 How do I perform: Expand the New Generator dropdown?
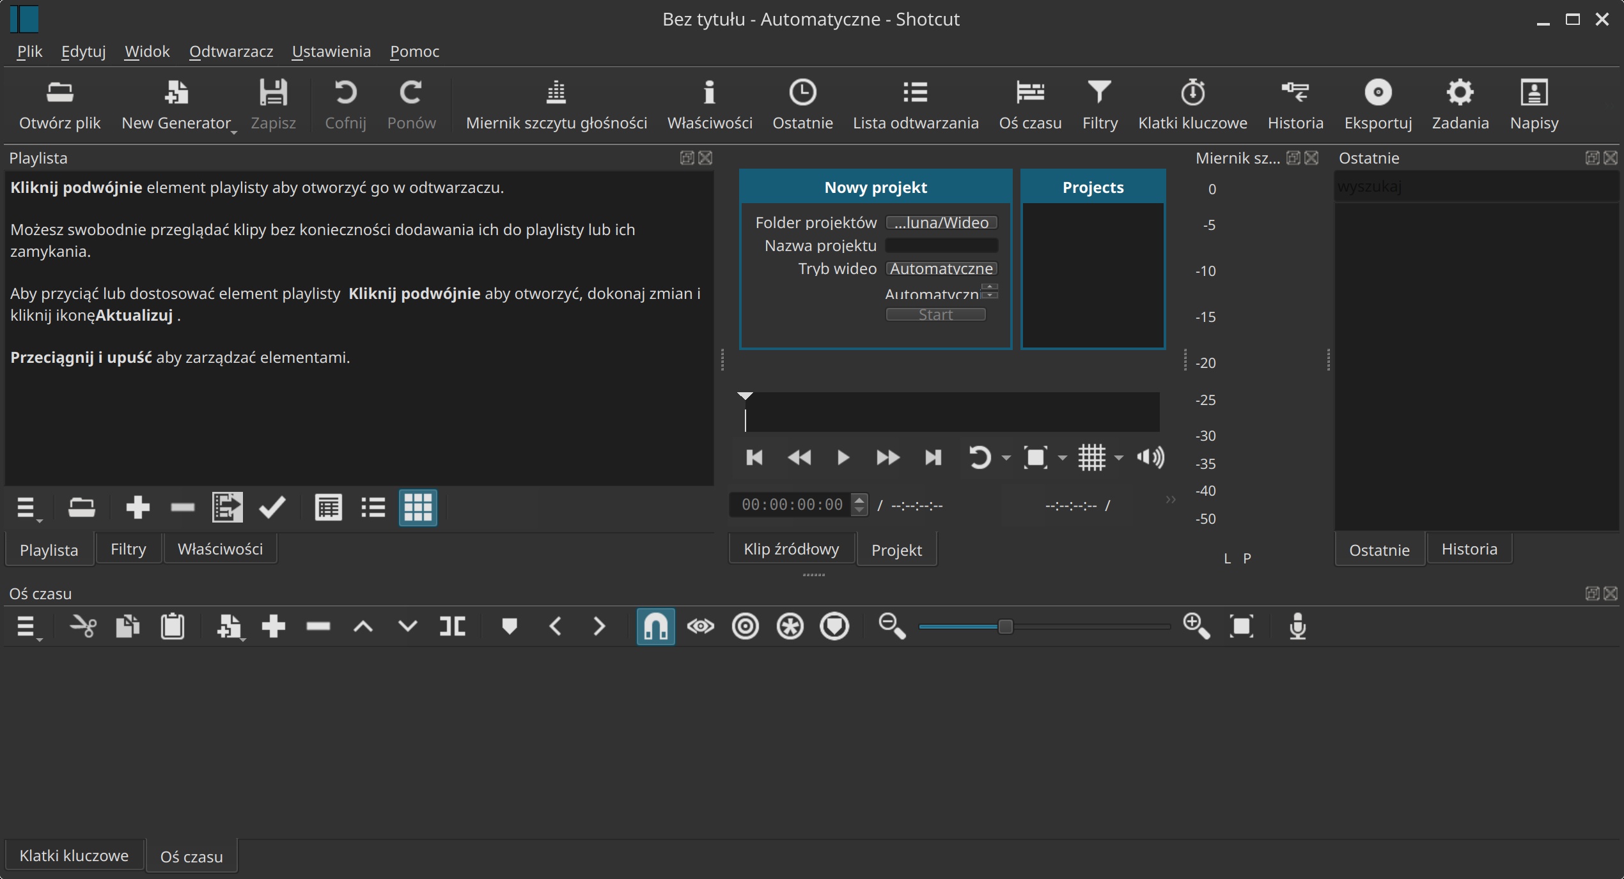[234, 131]
